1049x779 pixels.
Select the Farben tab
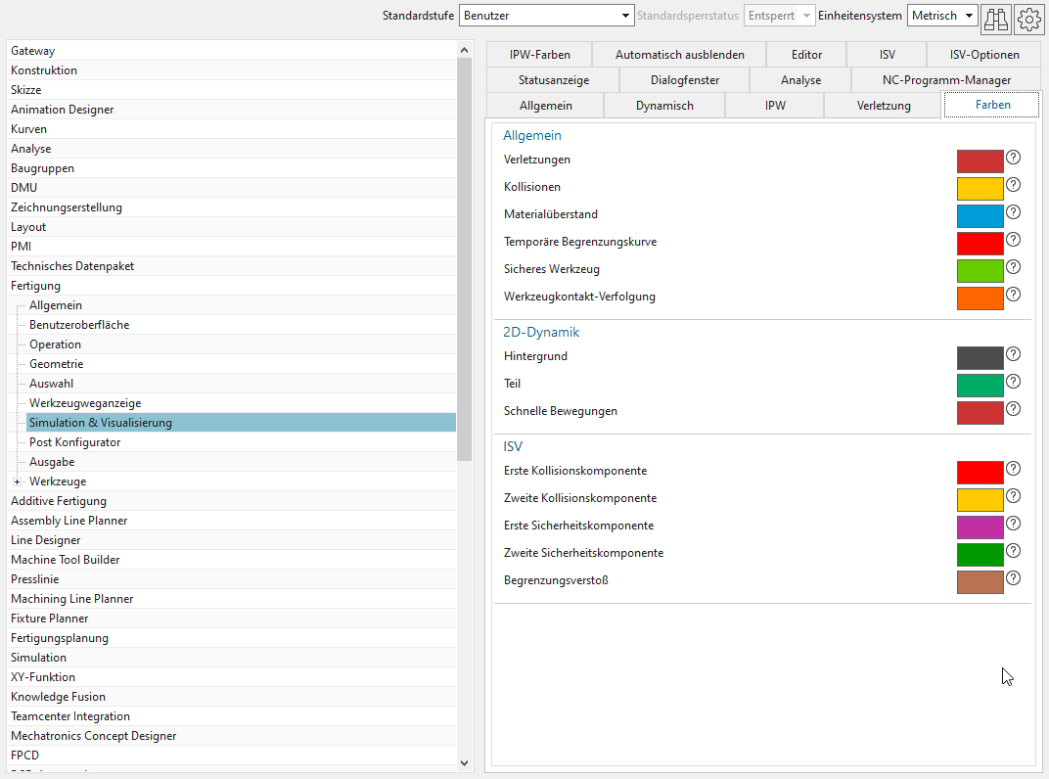click(992, 105)
